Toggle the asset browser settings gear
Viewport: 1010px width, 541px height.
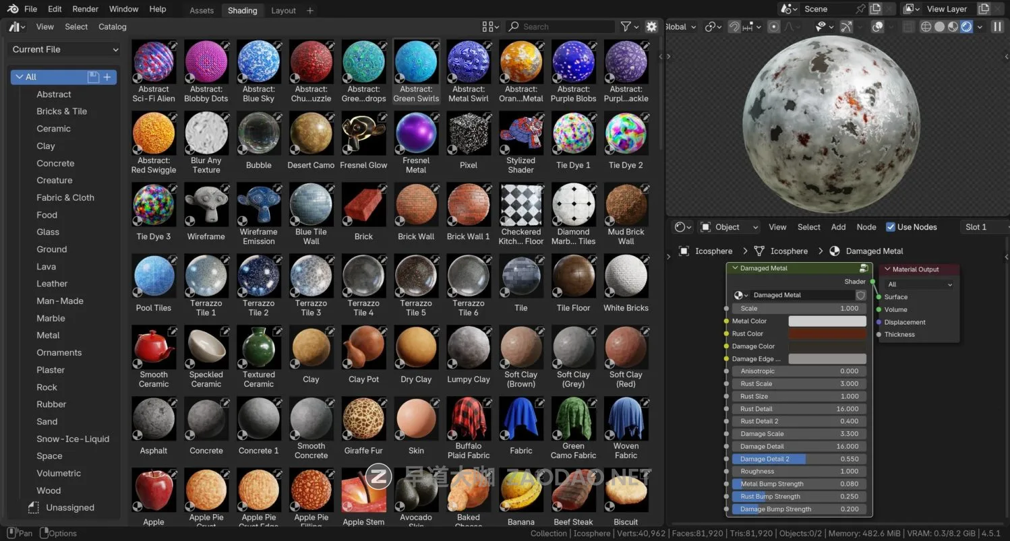(651, 26)
